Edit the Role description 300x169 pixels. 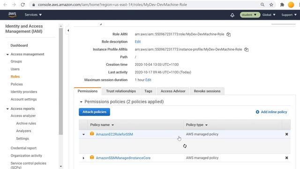tap(137, 42)
